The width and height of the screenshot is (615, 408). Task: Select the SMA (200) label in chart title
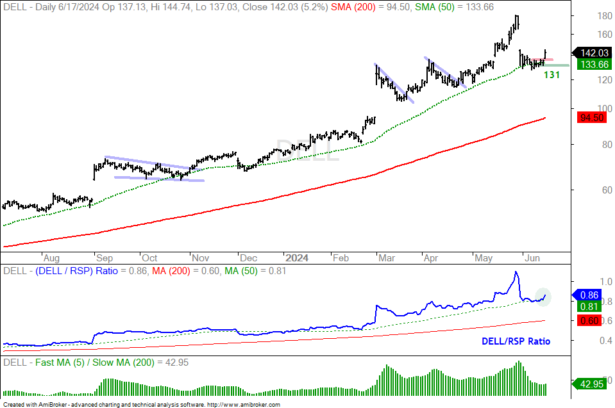coord(354,7)
